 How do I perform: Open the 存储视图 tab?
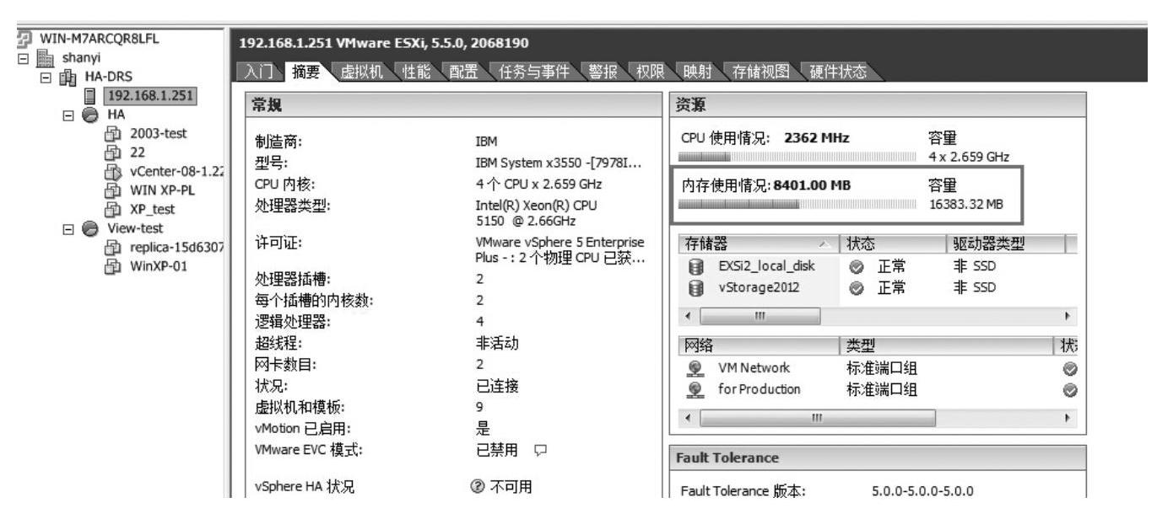click(x=761, y=72)
